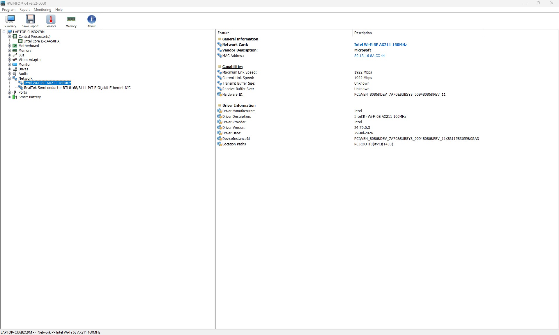Expand the Video Adapter tree node
Image resolution: width=559 pixels, height=335 pixels.
click(10, 60)
